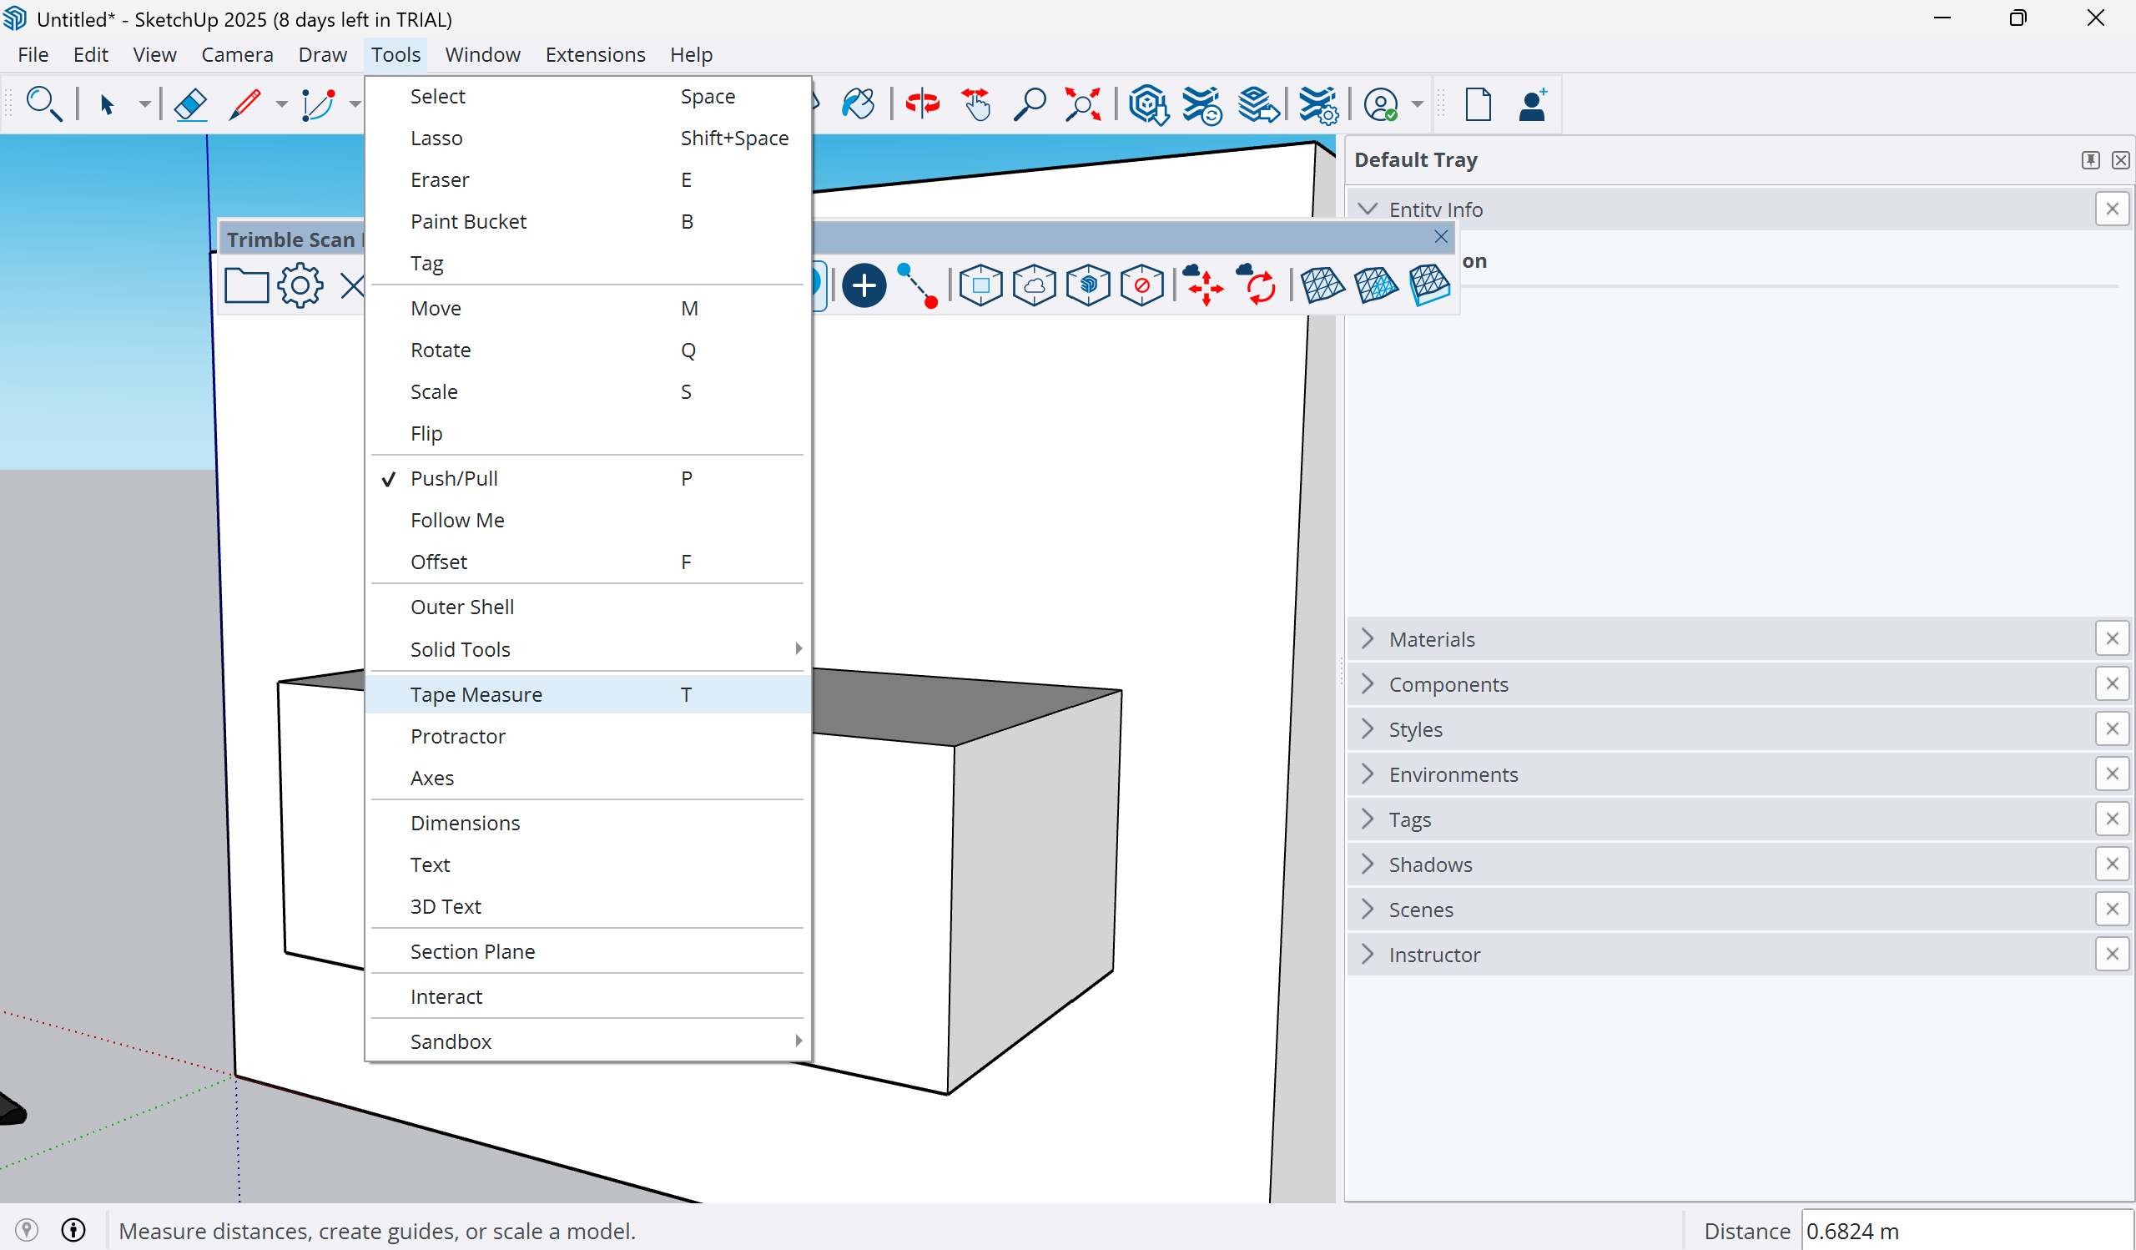Select the Pan tool
Viewport: 2136px width, 1250px height.
[975, 103]
